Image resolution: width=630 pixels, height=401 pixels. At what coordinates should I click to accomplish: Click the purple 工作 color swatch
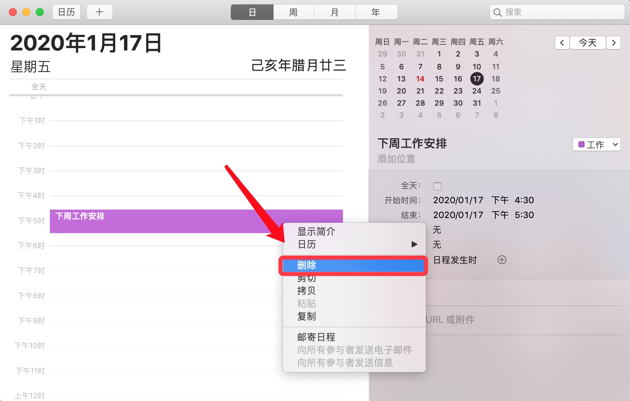[x=581, y=145]
